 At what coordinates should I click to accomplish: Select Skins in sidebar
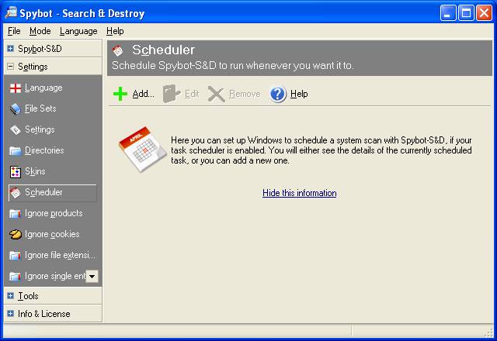35,171
